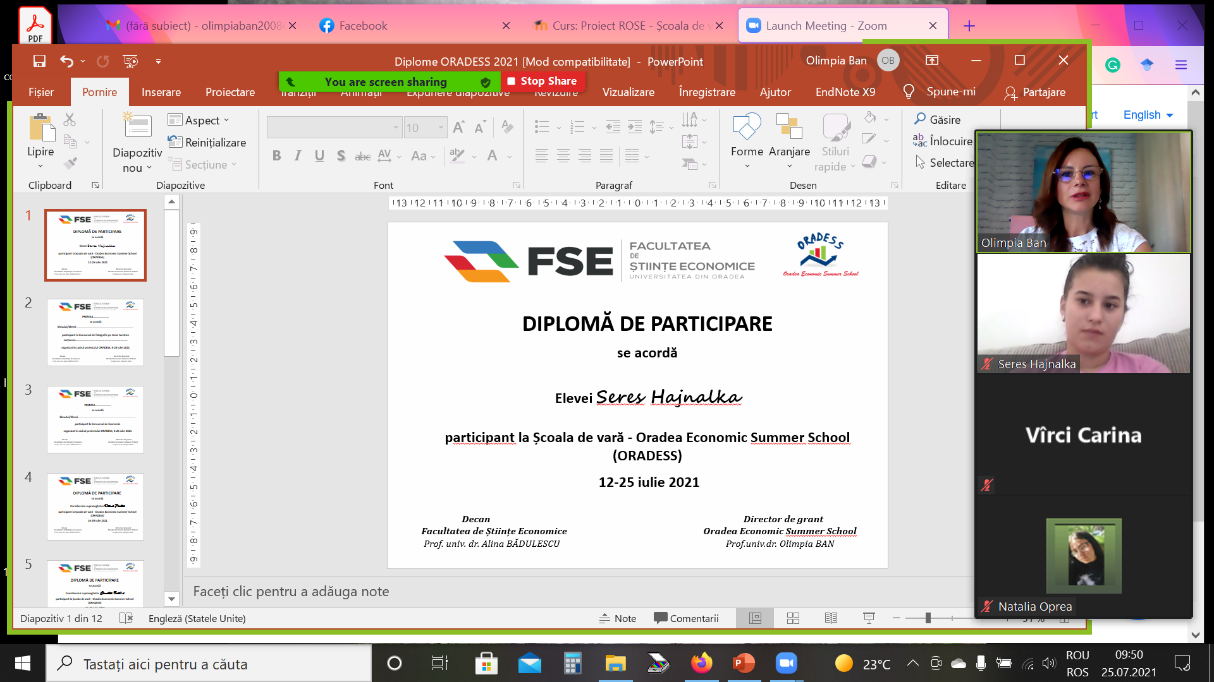Toggle justify text alignment
The width and height of the screenshot is (1214, 682).
coord(606,156)
